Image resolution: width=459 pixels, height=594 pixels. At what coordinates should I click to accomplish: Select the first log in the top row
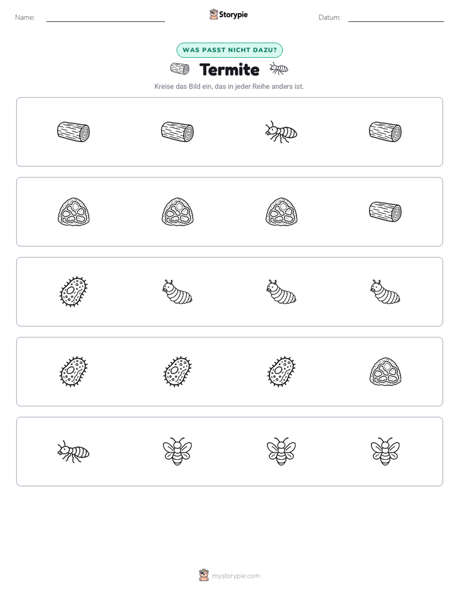click(x=73, y=132)
